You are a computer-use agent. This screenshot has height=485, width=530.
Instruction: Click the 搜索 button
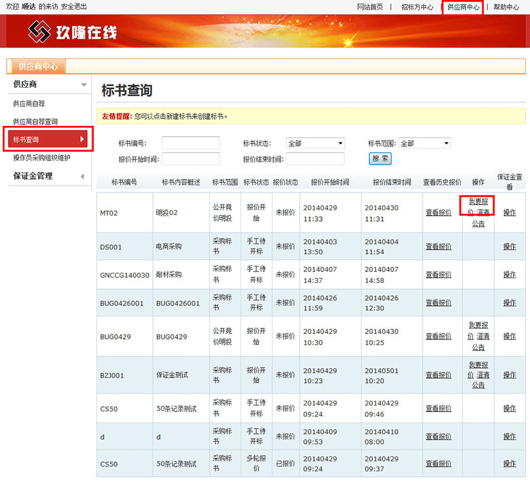tap(380, 158)
